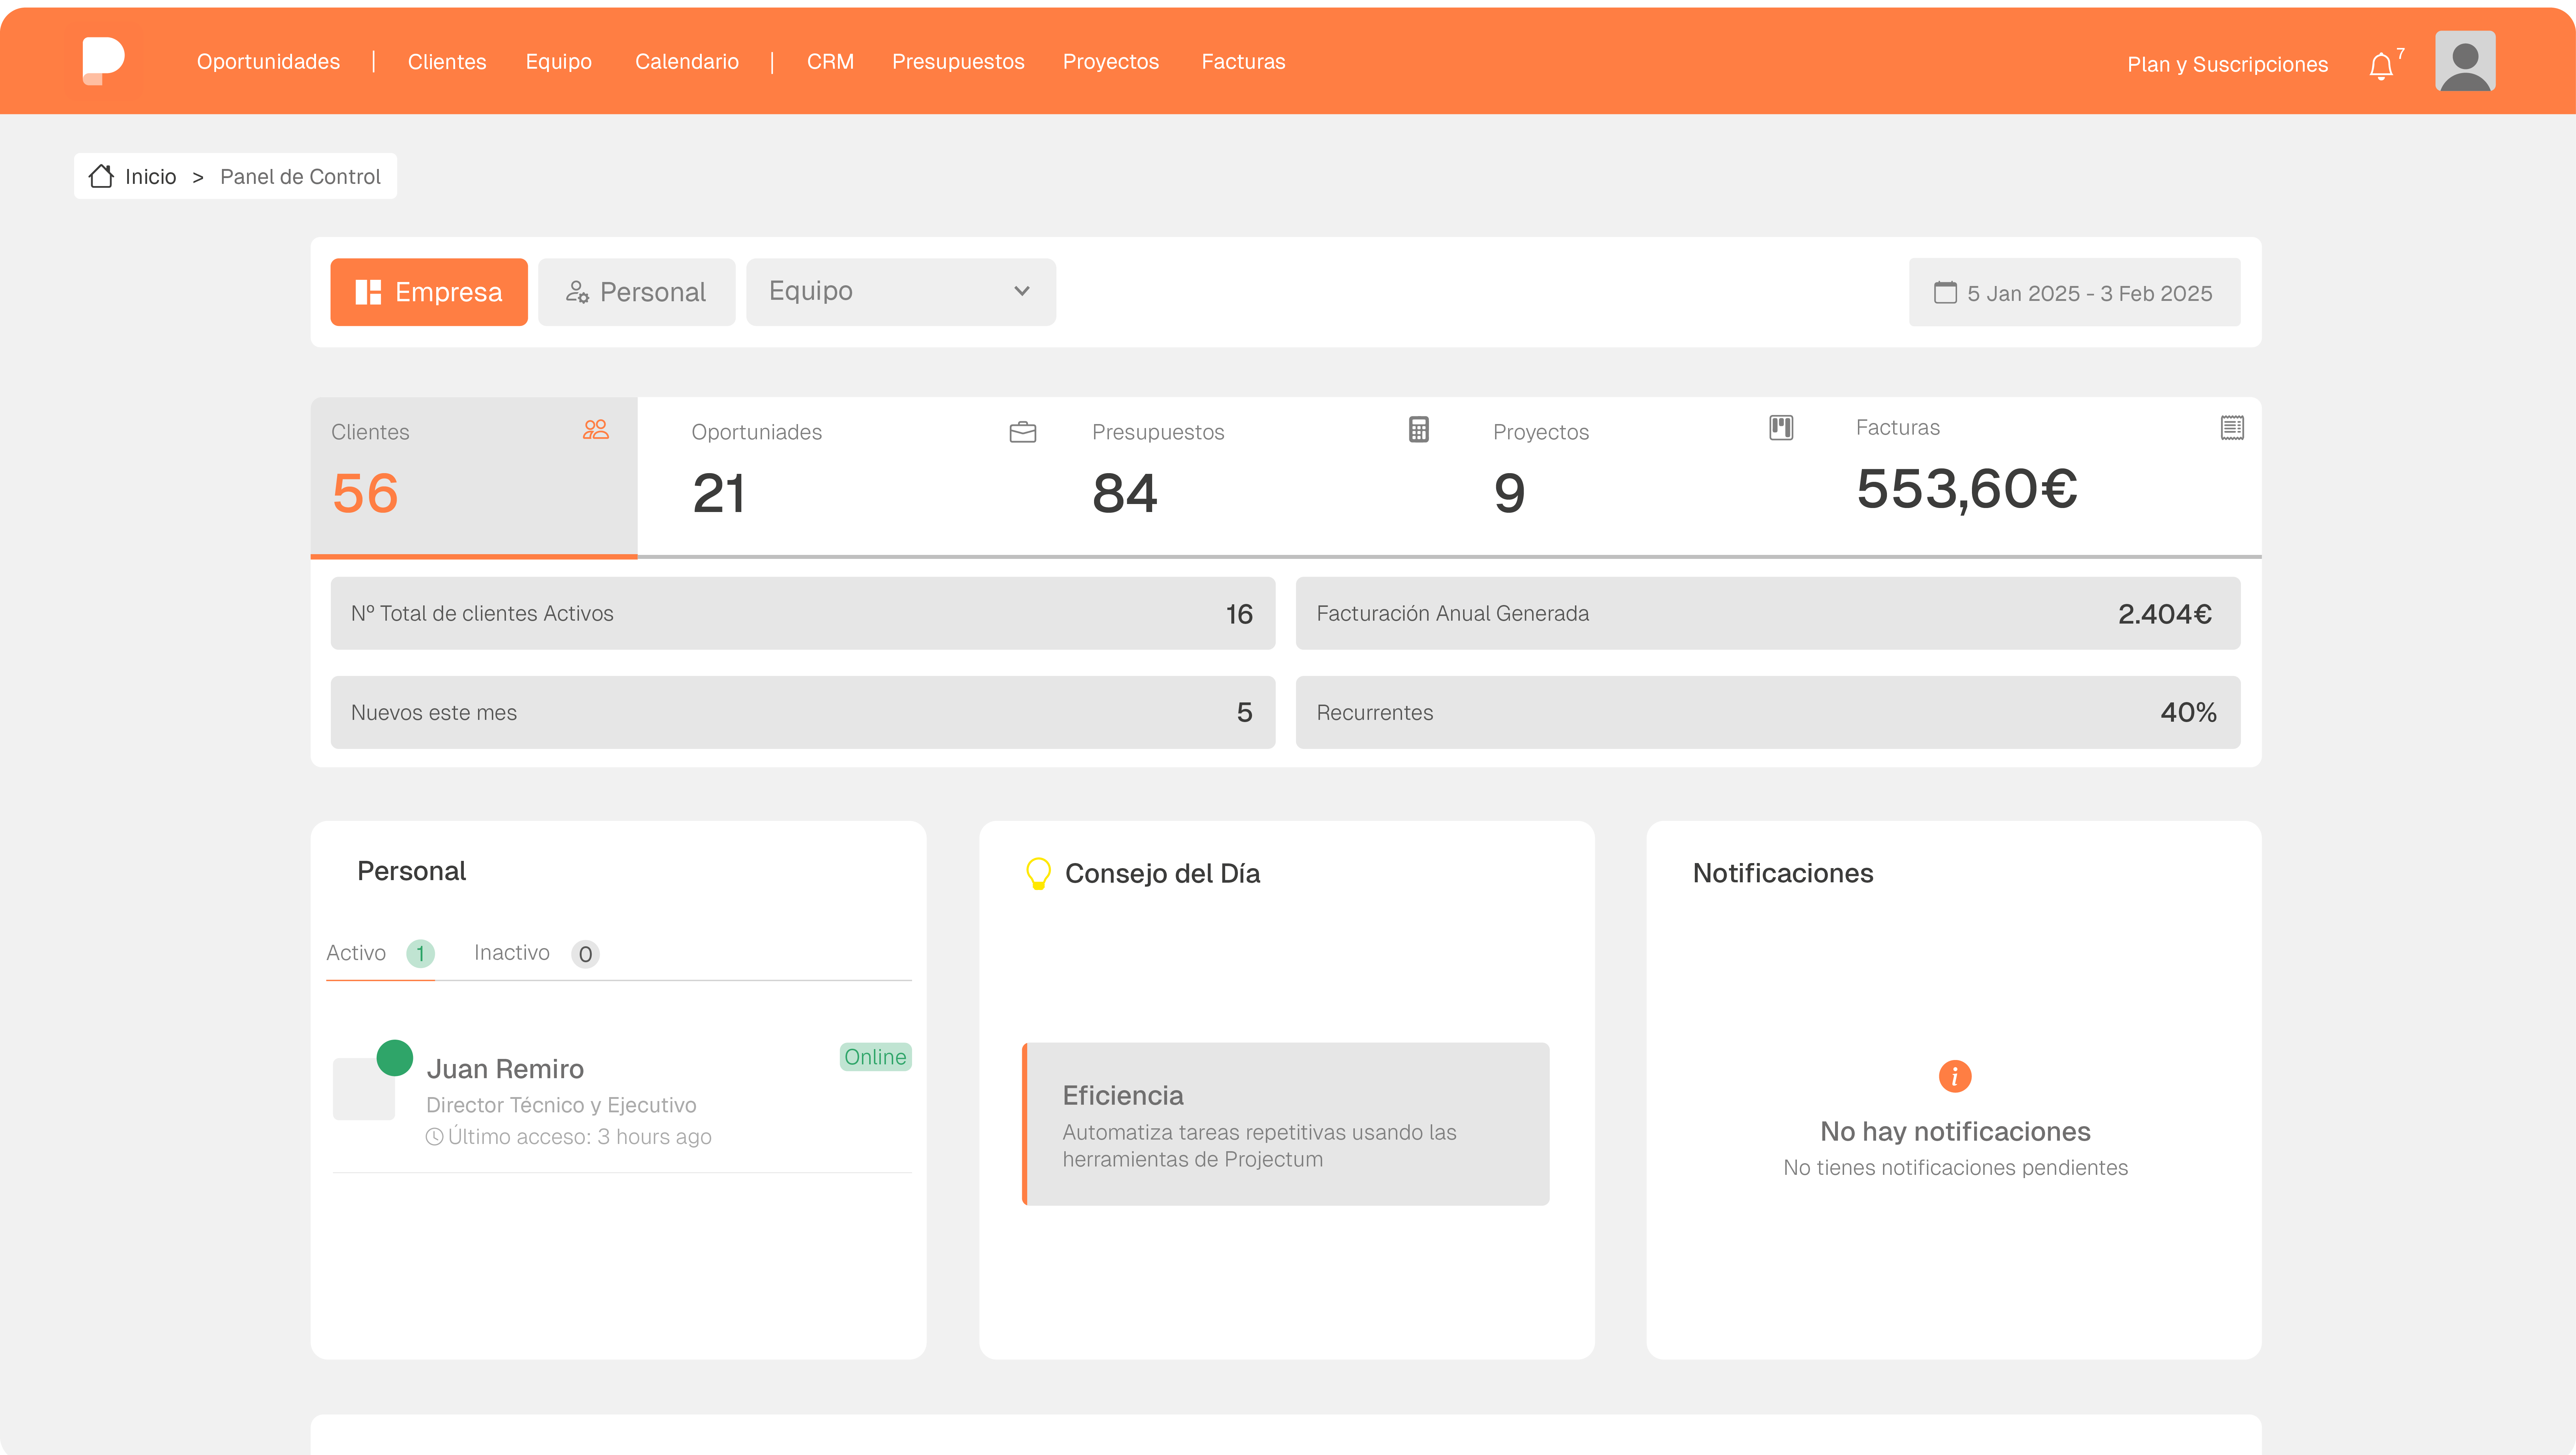The width and height of the screenshot is (2576, 1455).
Task: Click the lightbulb icon beside Consejo del Día
Action: click(1038, 874)
